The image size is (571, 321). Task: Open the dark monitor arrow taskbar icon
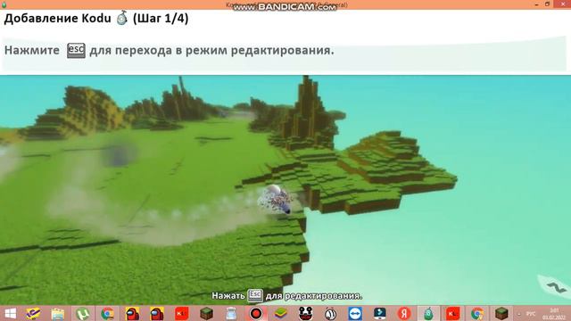click(380, 313)
